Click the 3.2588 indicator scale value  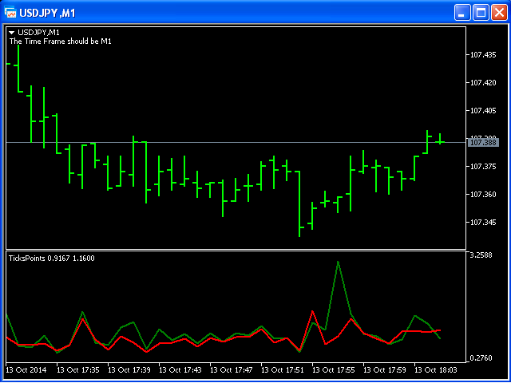[481, 255]
